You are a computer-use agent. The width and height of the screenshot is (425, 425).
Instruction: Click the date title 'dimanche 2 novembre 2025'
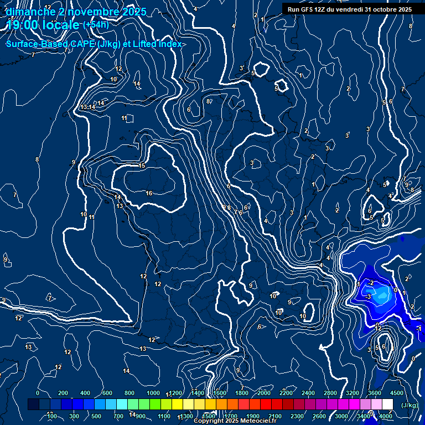76,12
